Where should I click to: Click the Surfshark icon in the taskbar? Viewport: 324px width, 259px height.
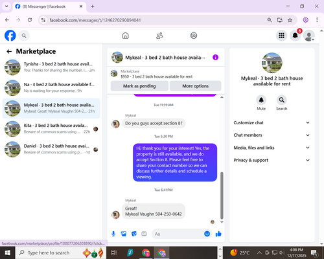tap(130, 253)
